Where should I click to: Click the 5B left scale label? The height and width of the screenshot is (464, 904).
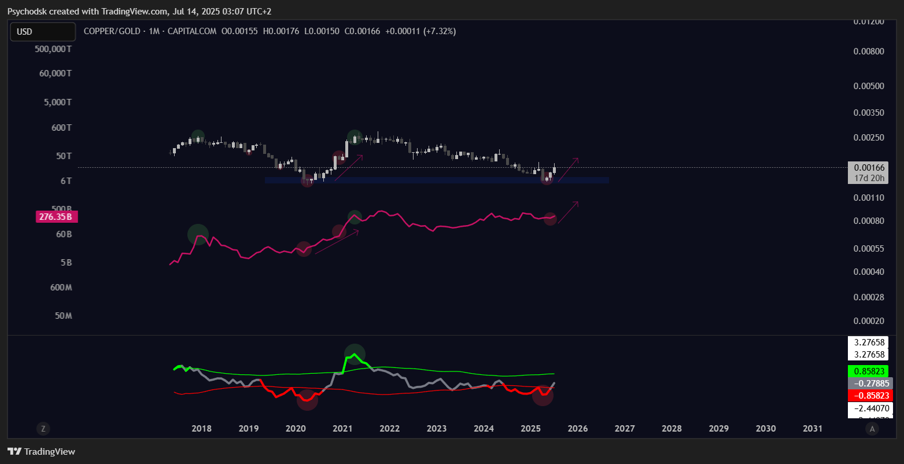(66, 263)
